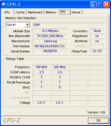Click the tRAS value 8 cell

coord(60,87)
